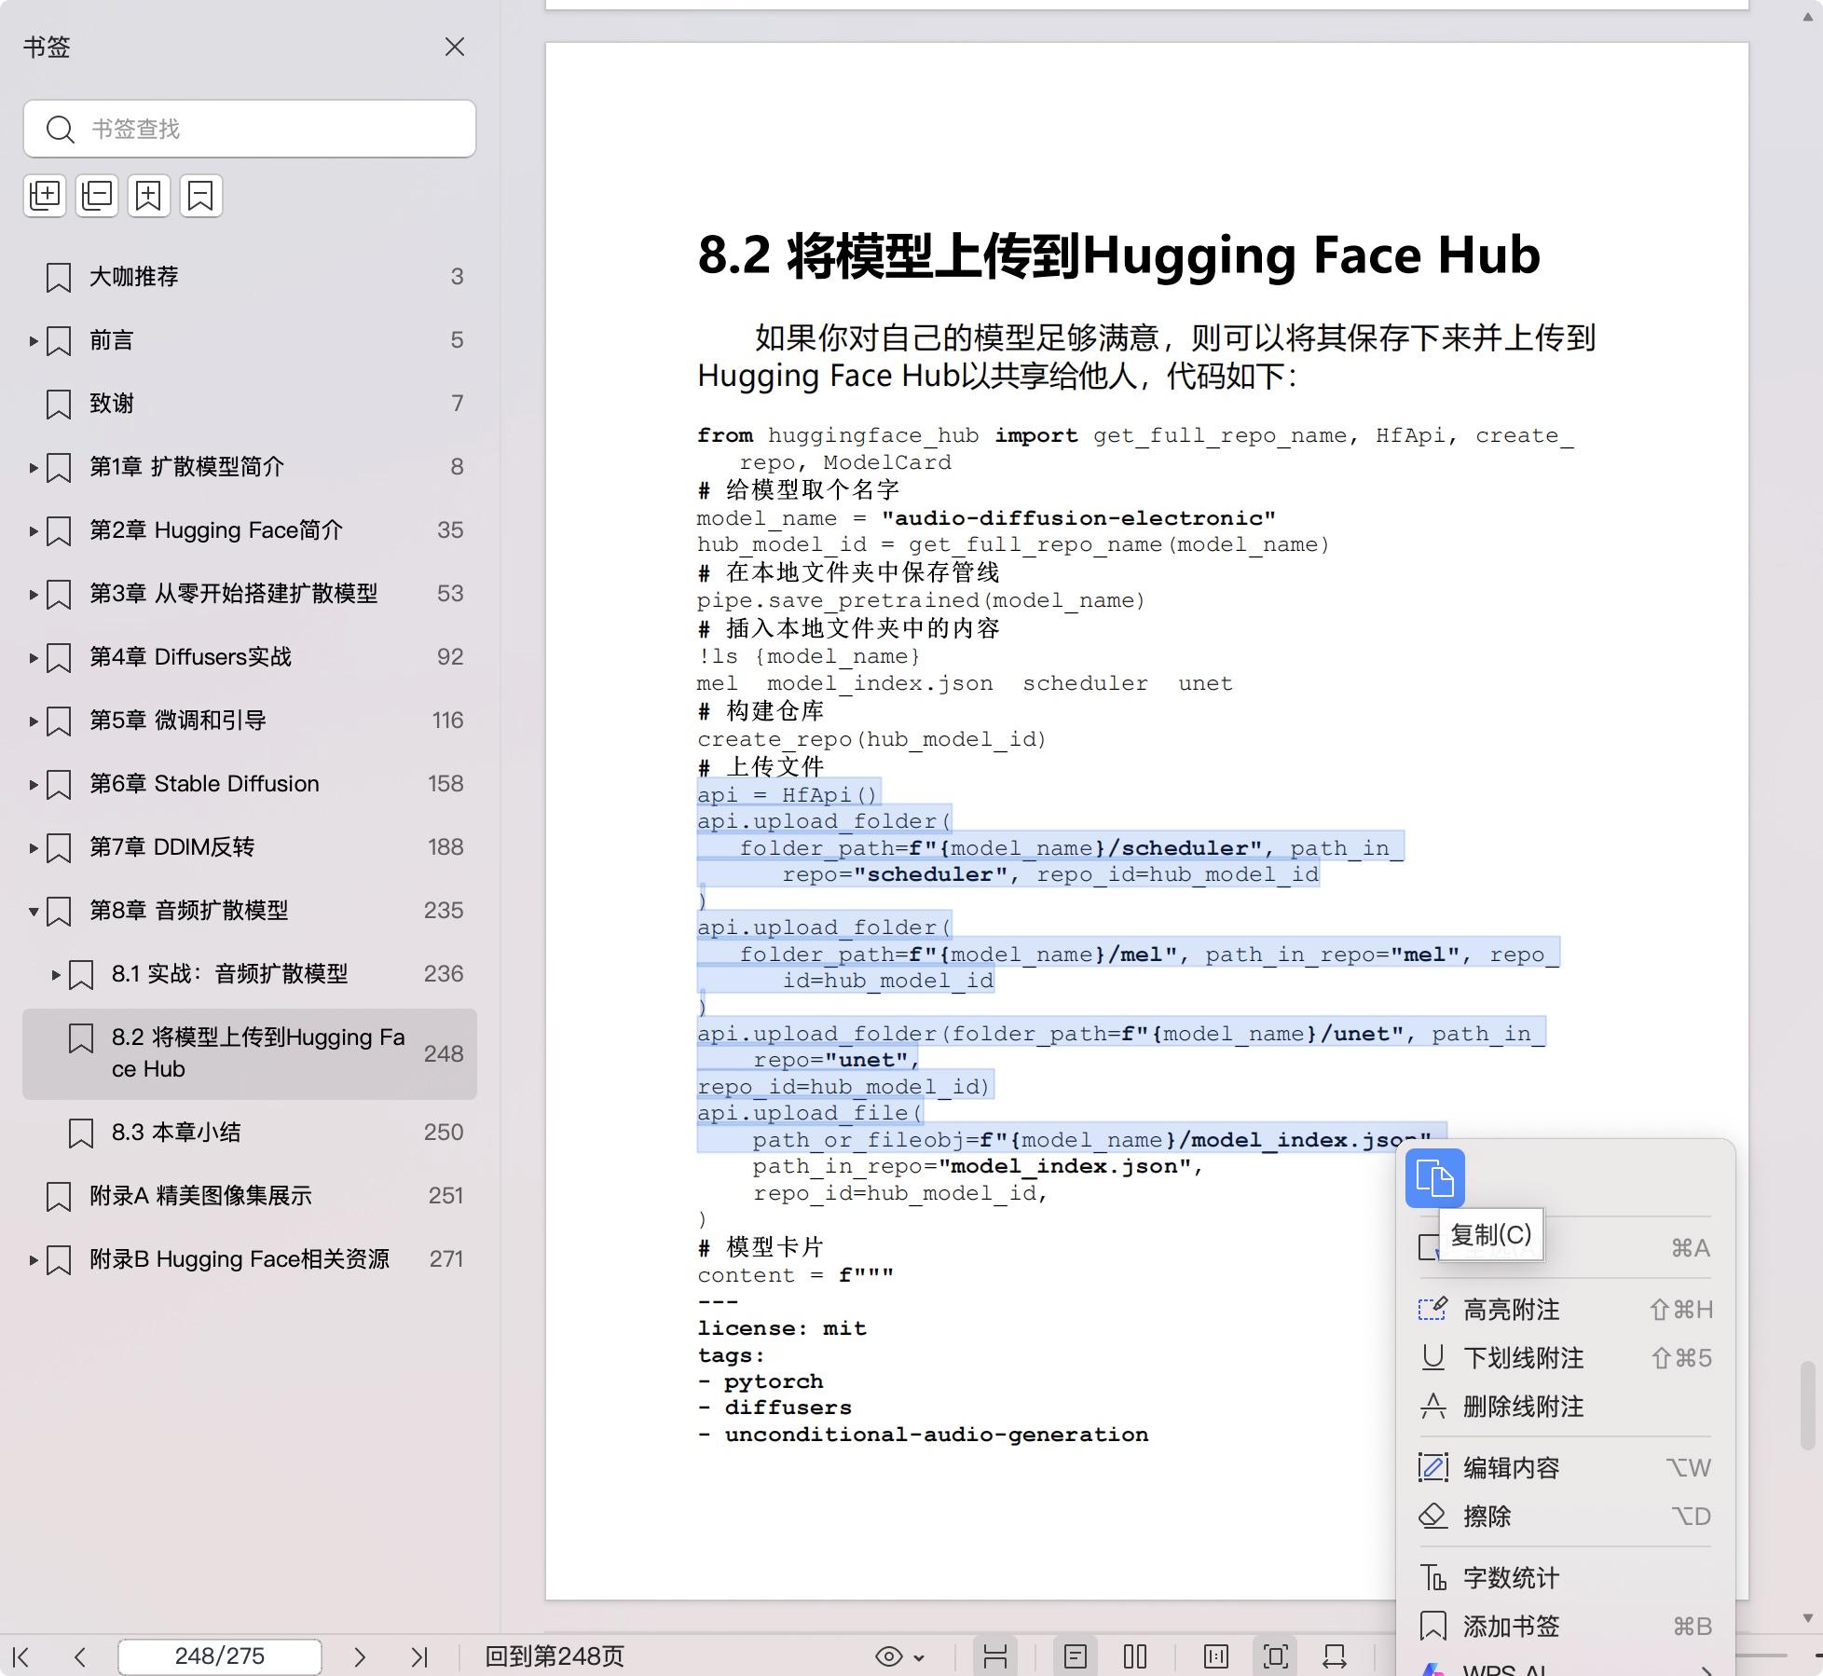Screen dimensions: 1823x1676
Task: Choose 字数统计 in the context menu
Action: point(1566,1578)
